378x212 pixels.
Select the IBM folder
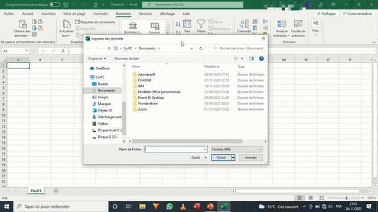tap(138, 86)
